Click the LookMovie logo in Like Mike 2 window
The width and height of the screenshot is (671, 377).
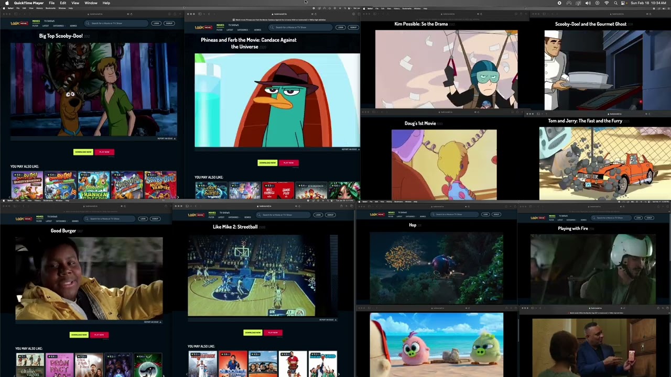[196, 215]
